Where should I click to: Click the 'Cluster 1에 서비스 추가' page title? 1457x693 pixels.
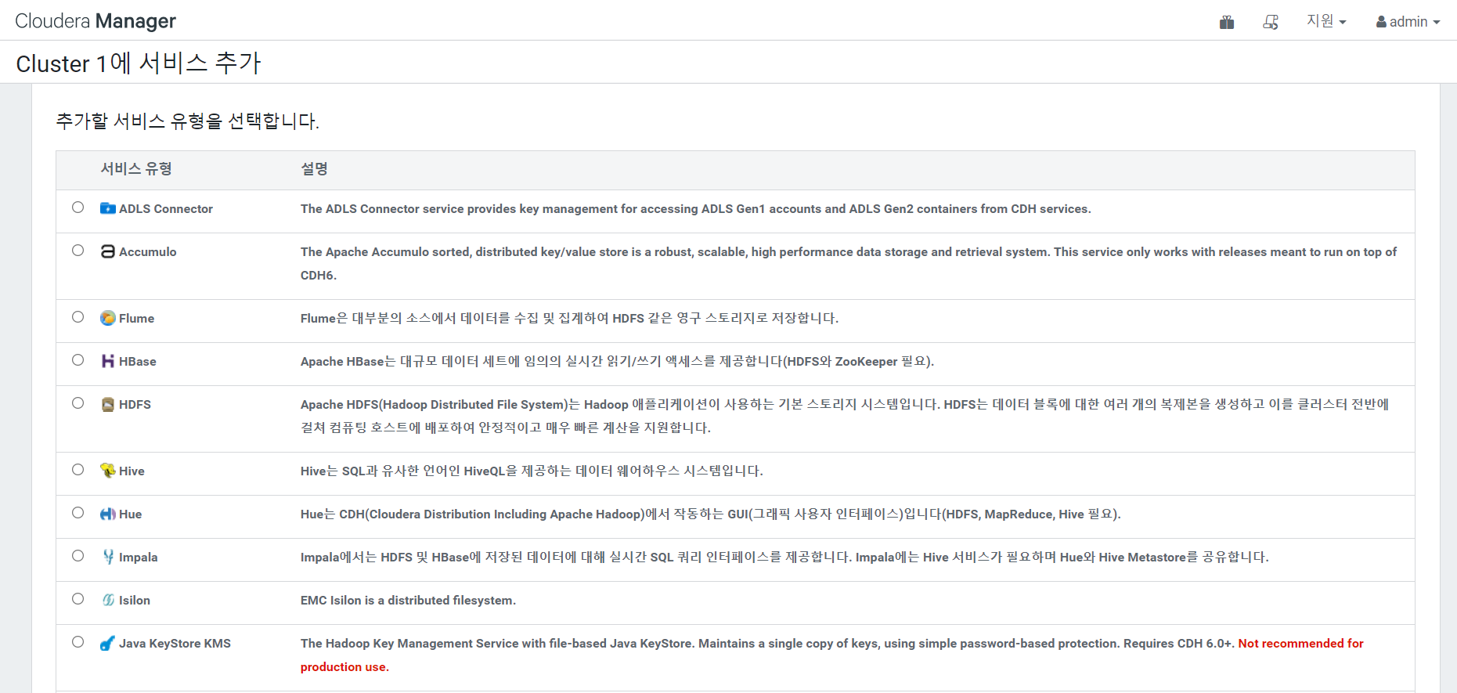coord(139,63)
